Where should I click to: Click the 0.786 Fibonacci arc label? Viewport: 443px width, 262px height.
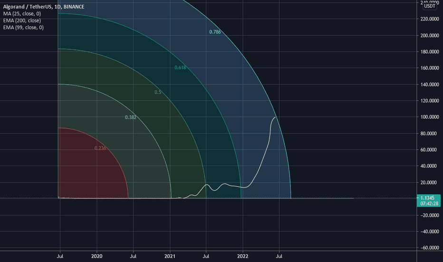coord(215,32)
